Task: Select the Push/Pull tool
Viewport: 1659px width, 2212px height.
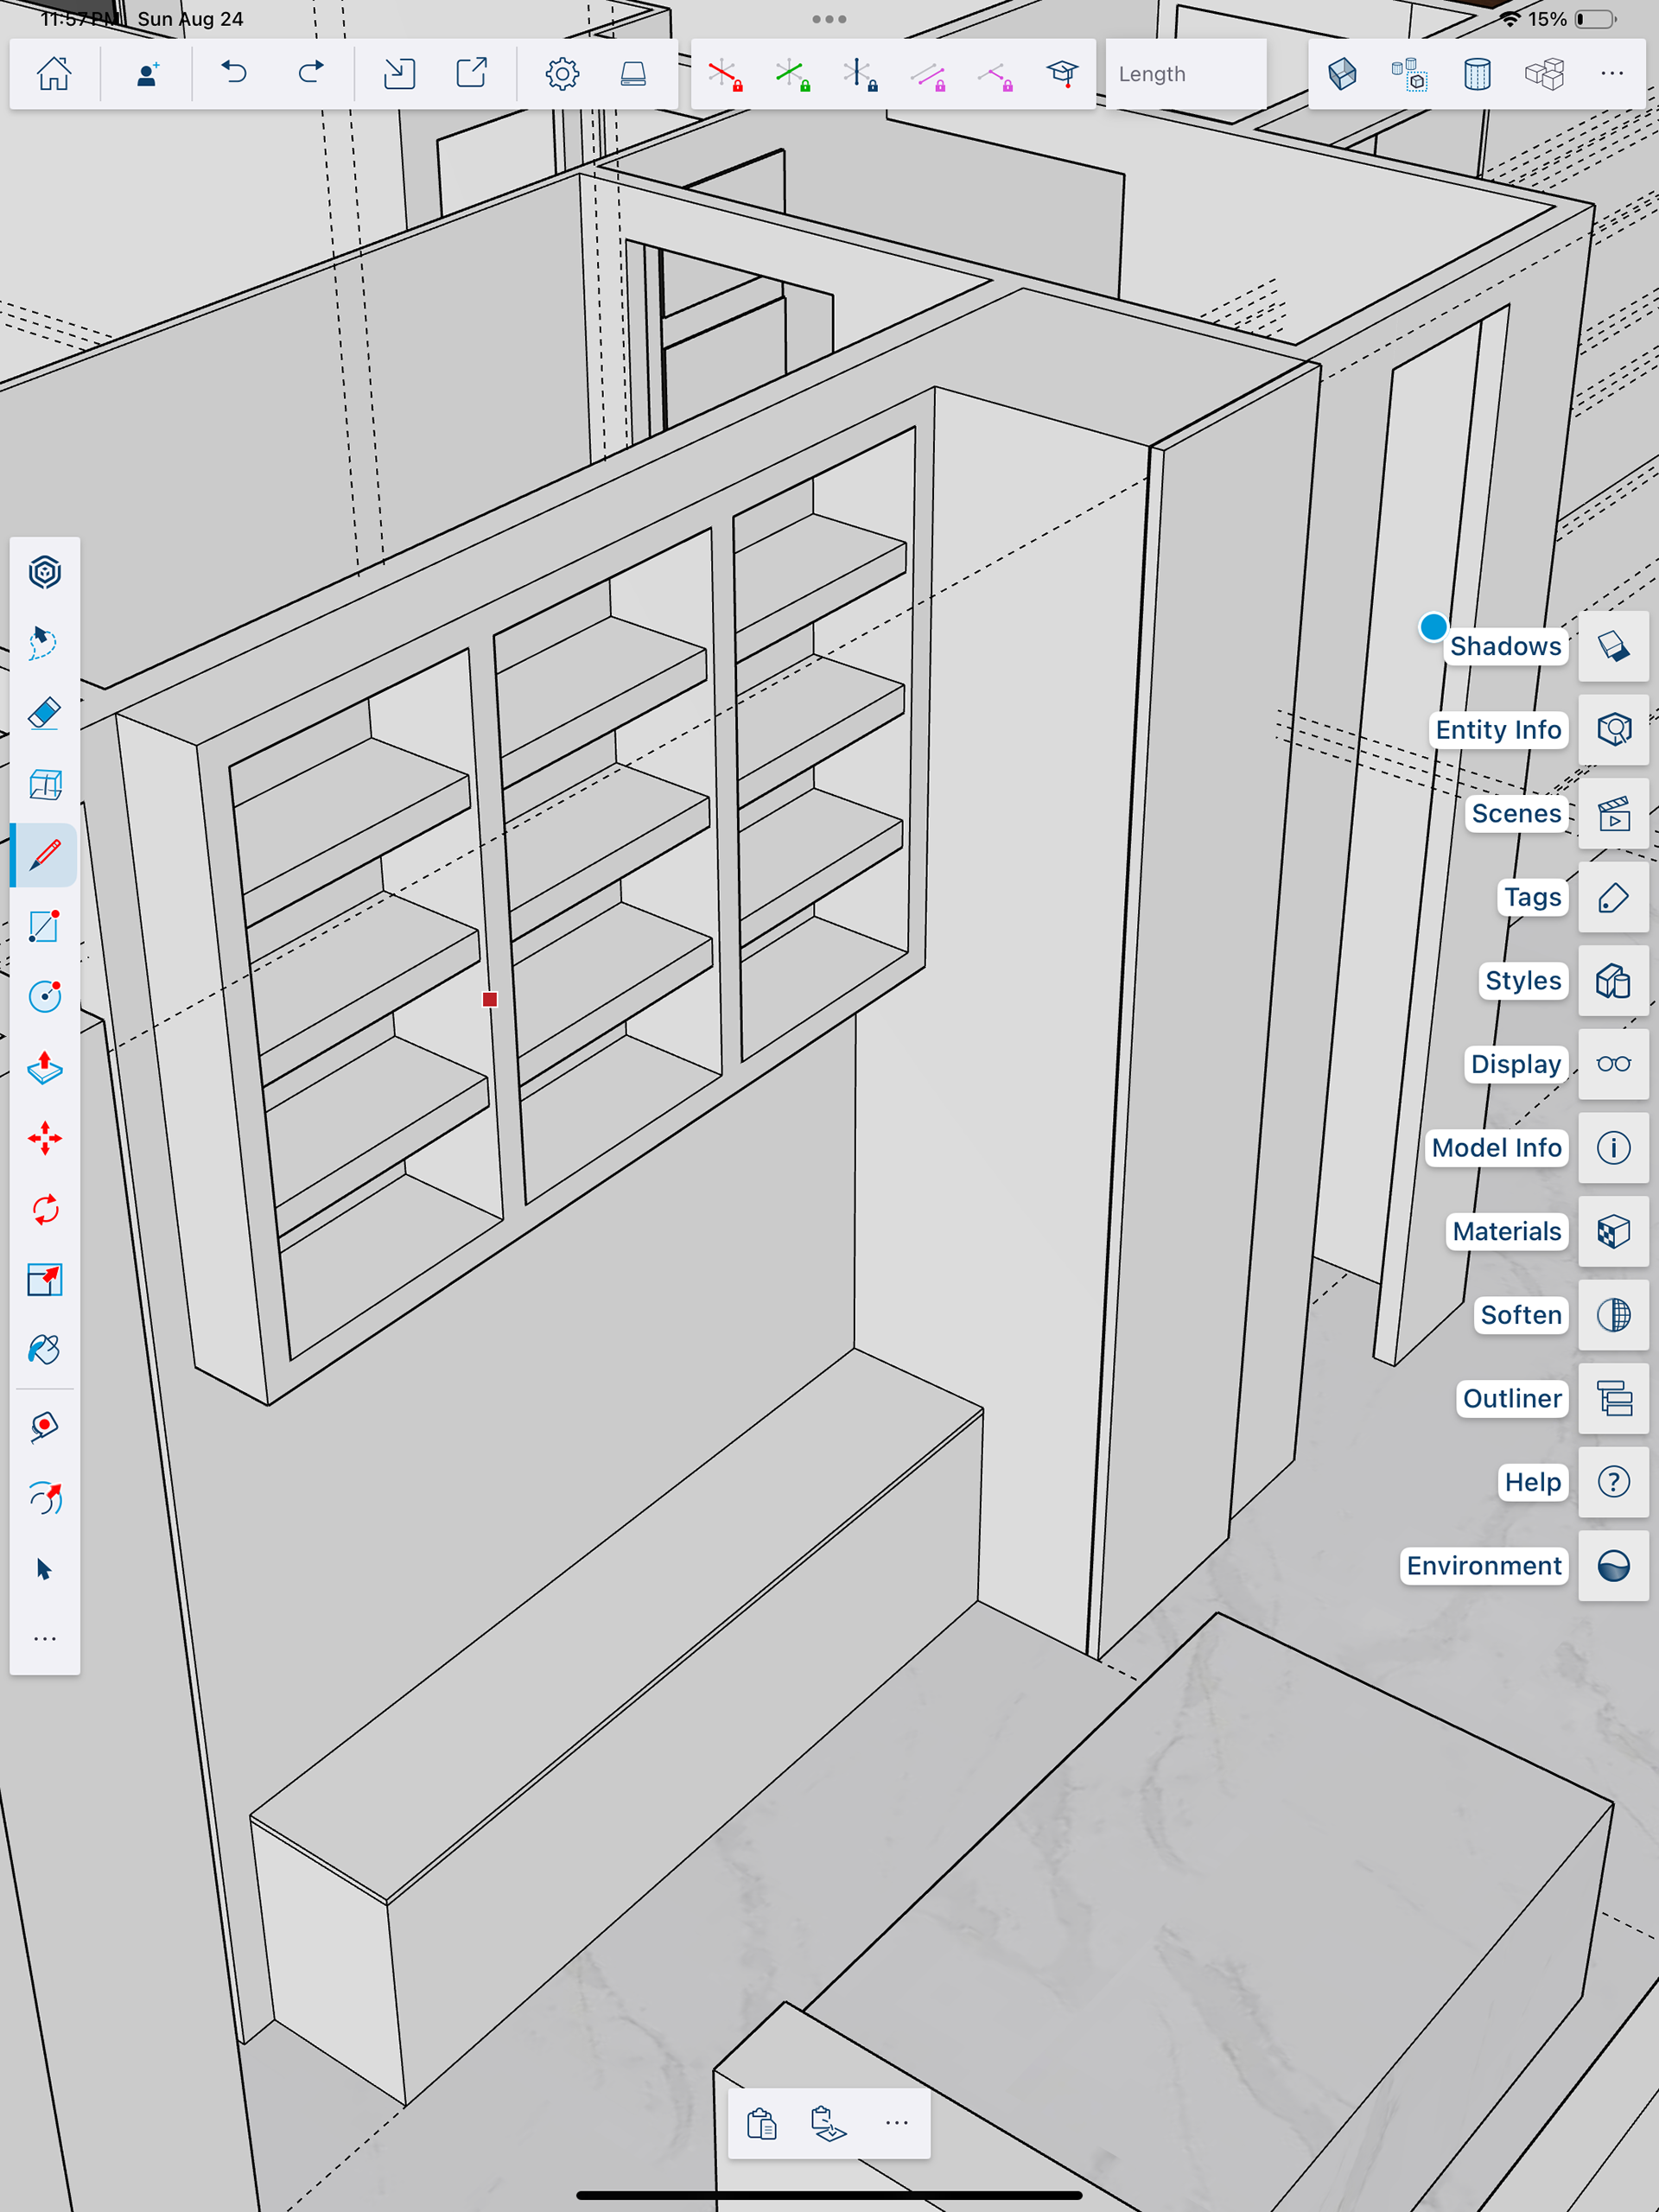Action: [x=44, y=1068]
